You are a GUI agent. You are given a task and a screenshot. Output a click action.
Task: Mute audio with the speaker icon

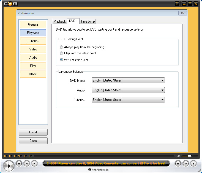tap(178, 156)
